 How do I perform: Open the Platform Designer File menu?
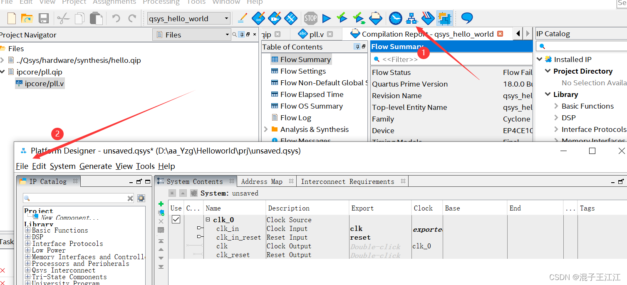coord(22,166)
